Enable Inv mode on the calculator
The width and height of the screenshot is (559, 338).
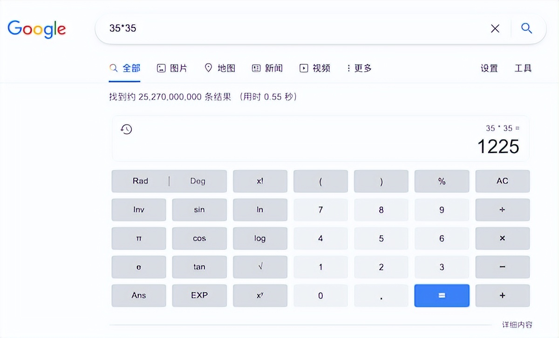138,210
